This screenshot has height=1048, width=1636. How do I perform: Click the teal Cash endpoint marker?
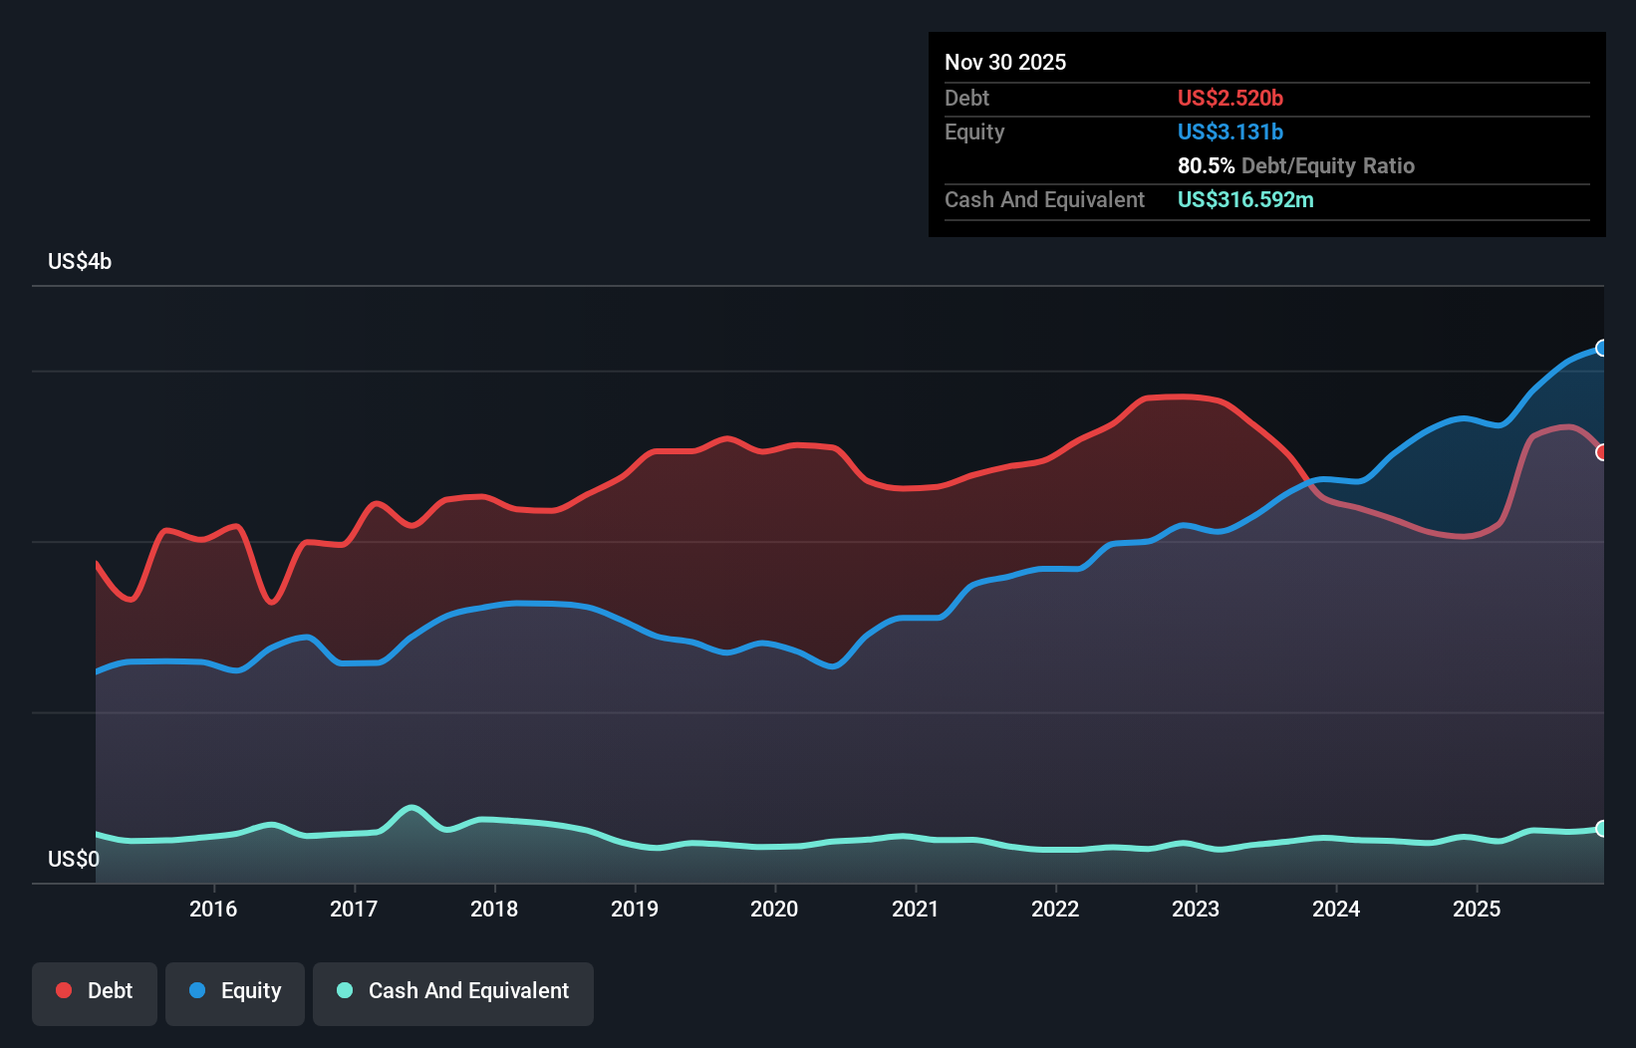coord(1602,829)
